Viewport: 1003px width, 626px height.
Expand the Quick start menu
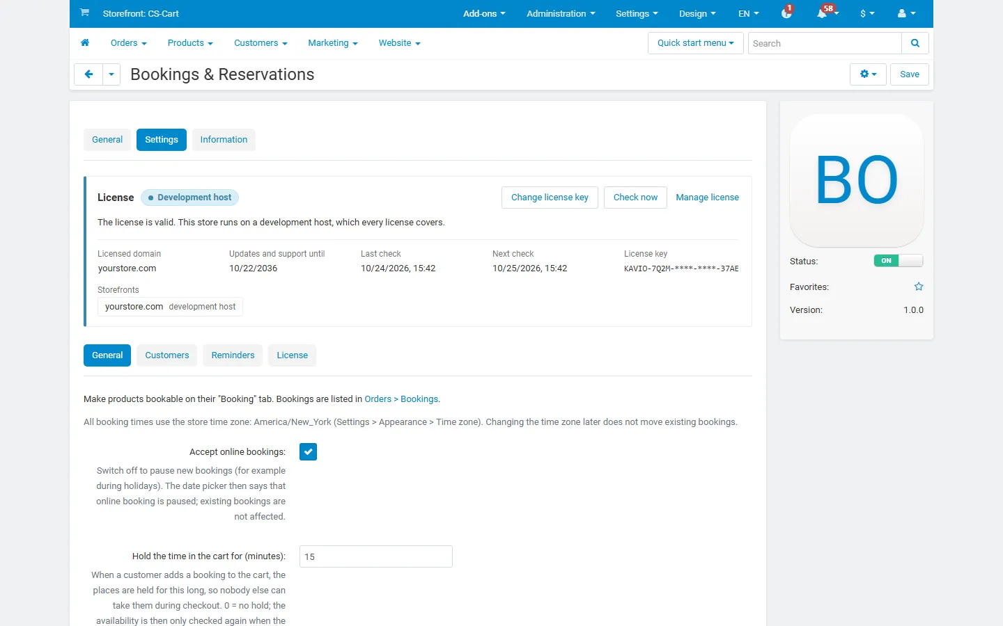tap(696, 43)
